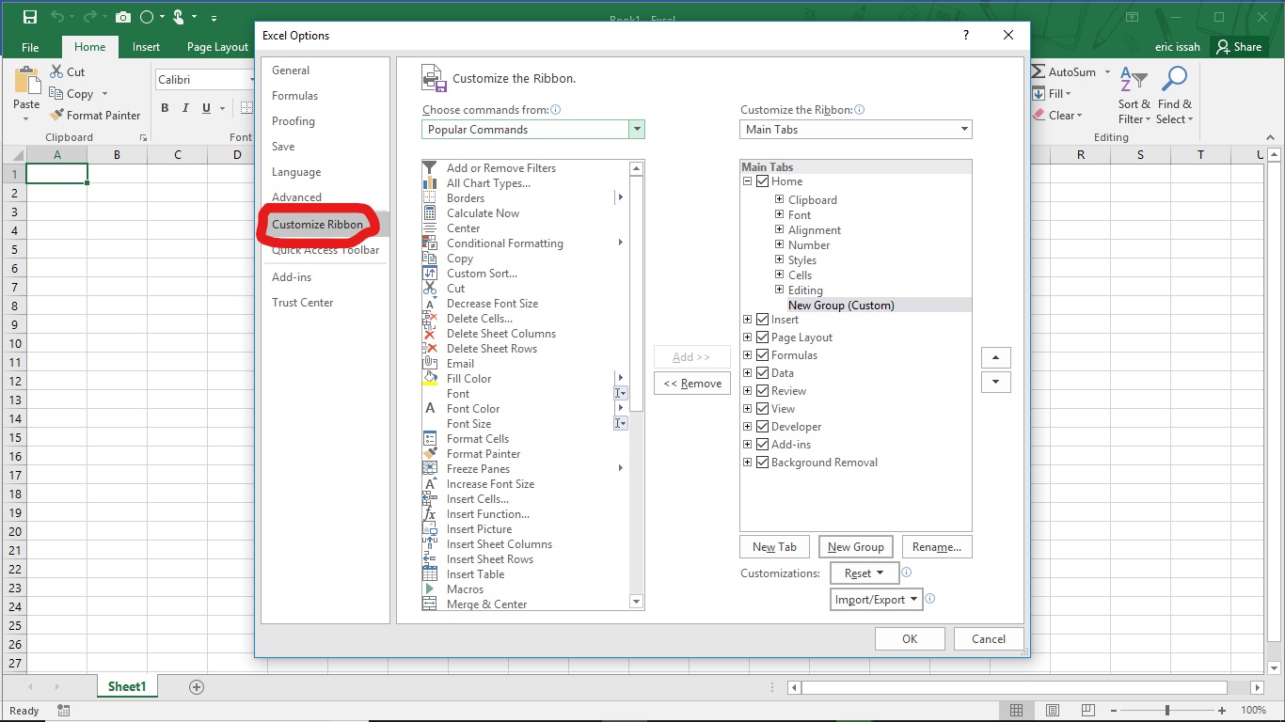Uncheck the Home tab checkbox in Main Tabs
The image size is (1285, 722).
763,181
